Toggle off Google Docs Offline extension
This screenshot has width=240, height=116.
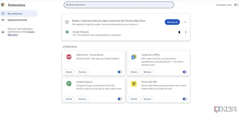pyautogui.click(x=185, y=72)
